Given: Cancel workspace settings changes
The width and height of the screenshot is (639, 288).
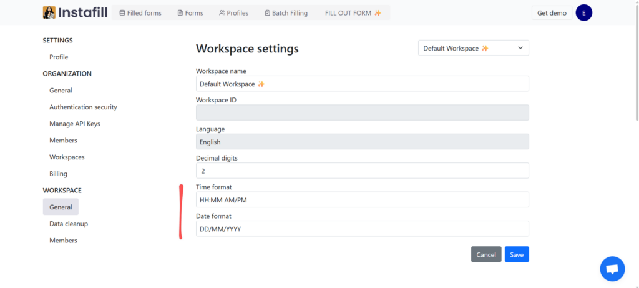Looking at the screenshot, I should pyautogui.click(x=485, y=254).
